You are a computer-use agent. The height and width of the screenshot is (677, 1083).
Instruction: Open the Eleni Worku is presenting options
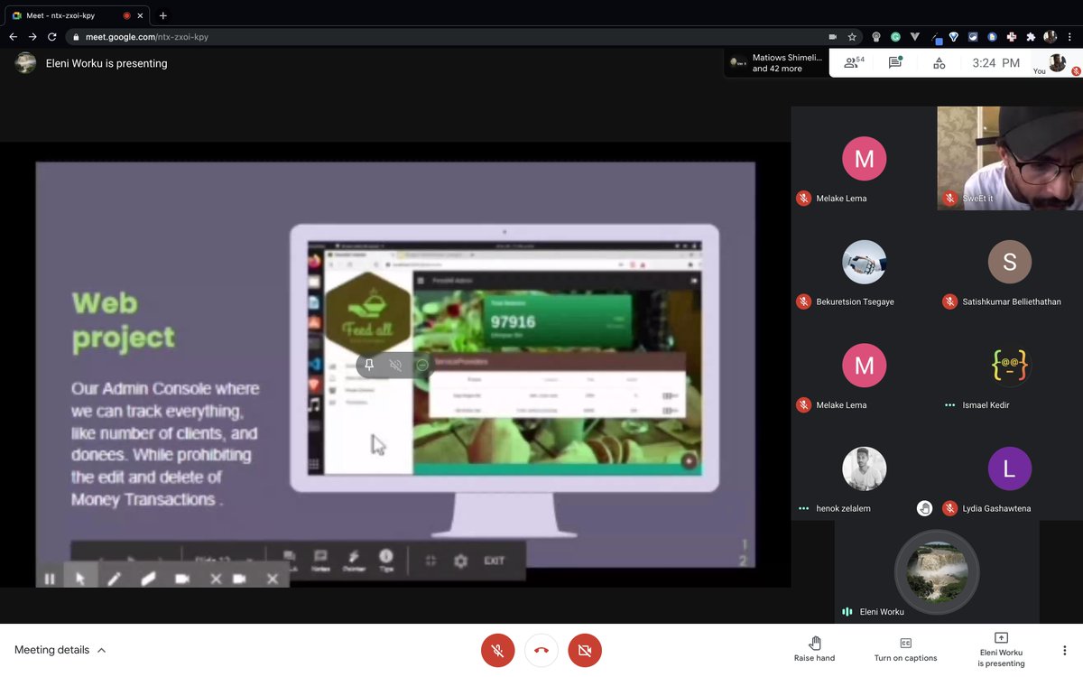tap(1001, 649)
